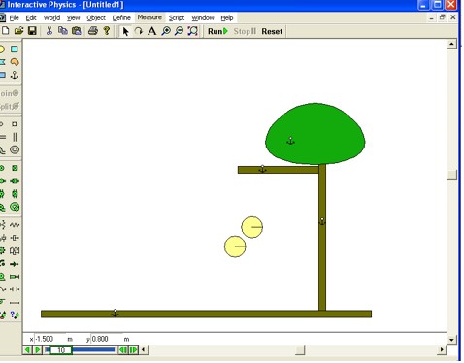The height and width of the screenshot is (363, 464).
Task: Open the Define menu
Action: point(121,17)
